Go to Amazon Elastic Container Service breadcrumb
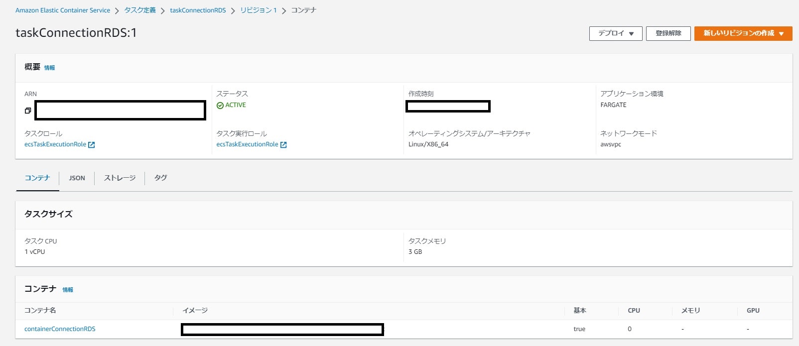Viewport: 799px width, 346px height. coord(63,10)
